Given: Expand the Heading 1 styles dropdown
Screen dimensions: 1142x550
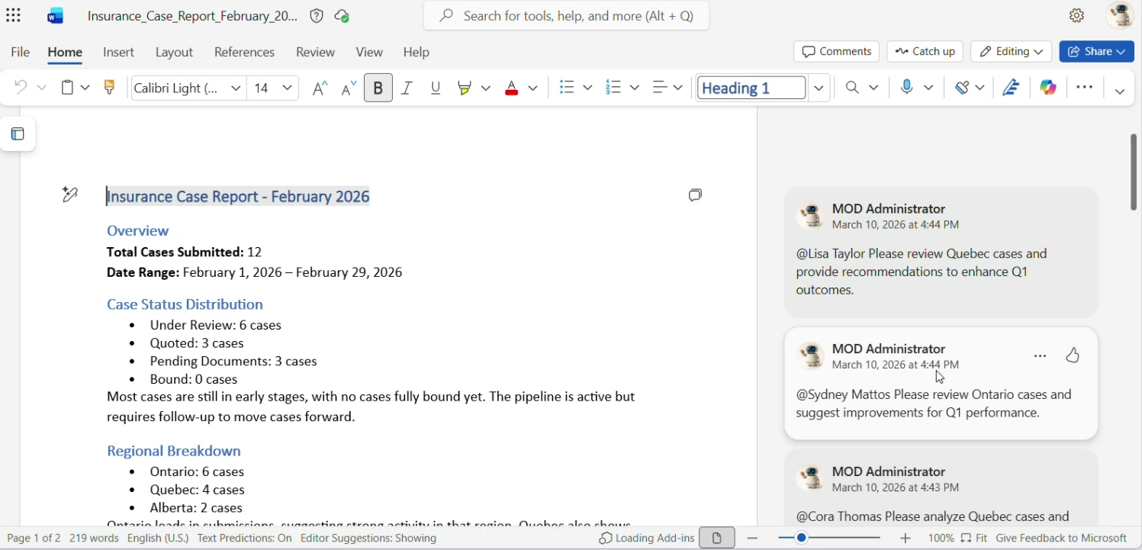Looking at the screenshot, I should coord(819,88).
